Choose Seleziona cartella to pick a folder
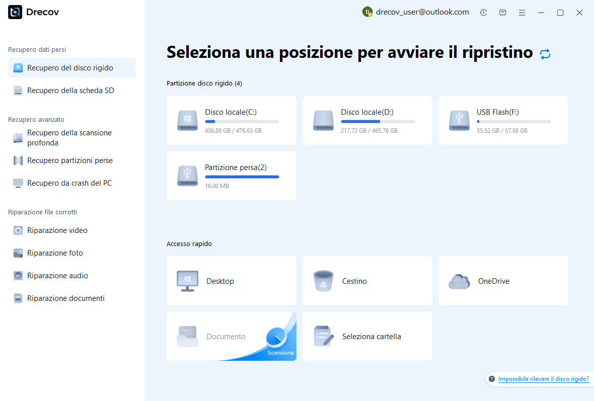The image size is (594, 401). 367,336
